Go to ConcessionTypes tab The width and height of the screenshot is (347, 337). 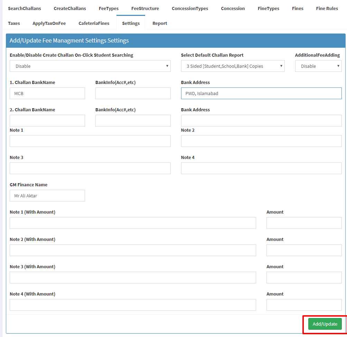[x=190, y=8]
